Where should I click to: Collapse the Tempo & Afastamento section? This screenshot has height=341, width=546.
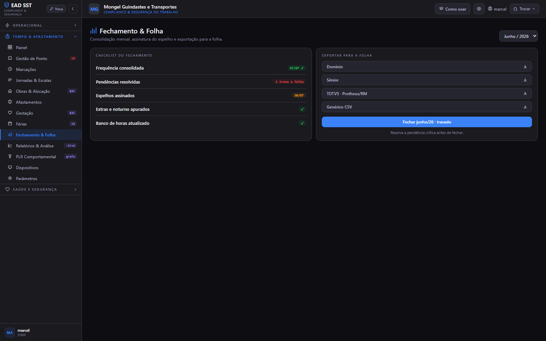click(41, 36)
